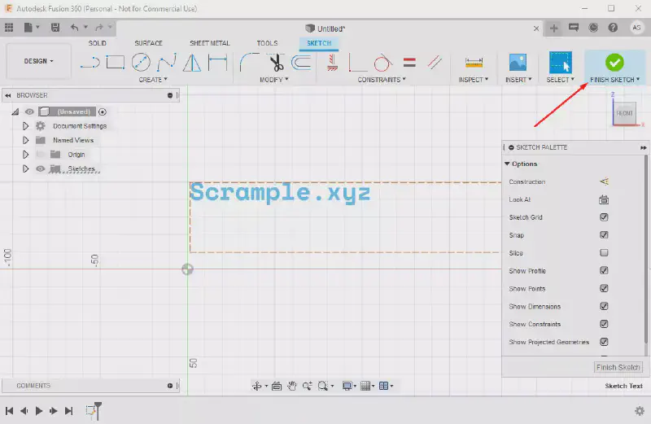The image size is (651, 424).
Task: Select the Fillet tool
Action: (250, 62)
